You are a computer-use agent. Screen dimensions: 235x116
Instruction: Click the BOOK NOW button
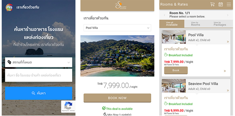coord(117,98)
